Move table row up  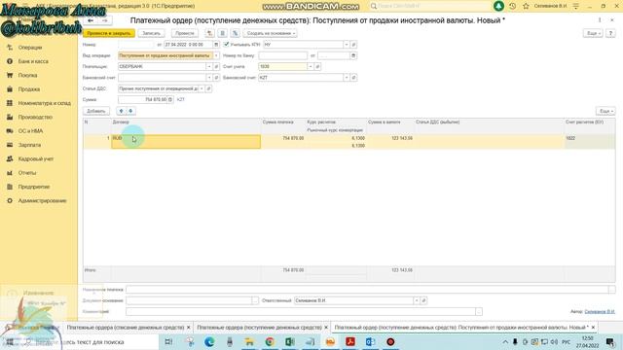[121, 111]
